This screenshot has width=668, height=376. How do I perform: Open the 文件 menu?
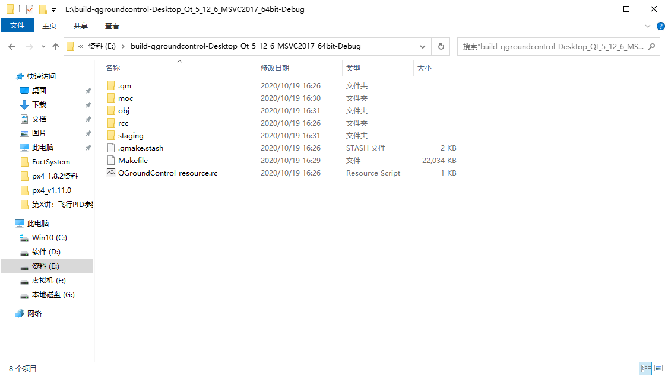pos(17,26)
